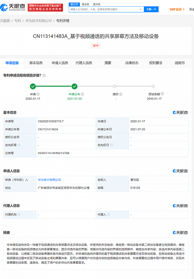
Task: Click the green 申请 step checkmark
Action: pyautogui.click(x=33, y=86)
